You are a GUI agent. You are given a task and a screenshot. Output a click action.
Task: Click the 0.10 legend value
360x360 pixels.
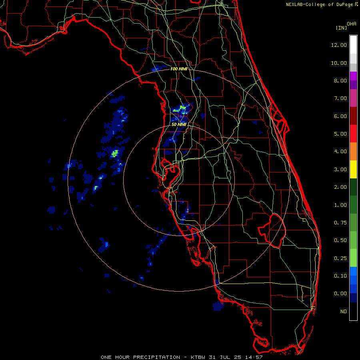click(340, 276)
